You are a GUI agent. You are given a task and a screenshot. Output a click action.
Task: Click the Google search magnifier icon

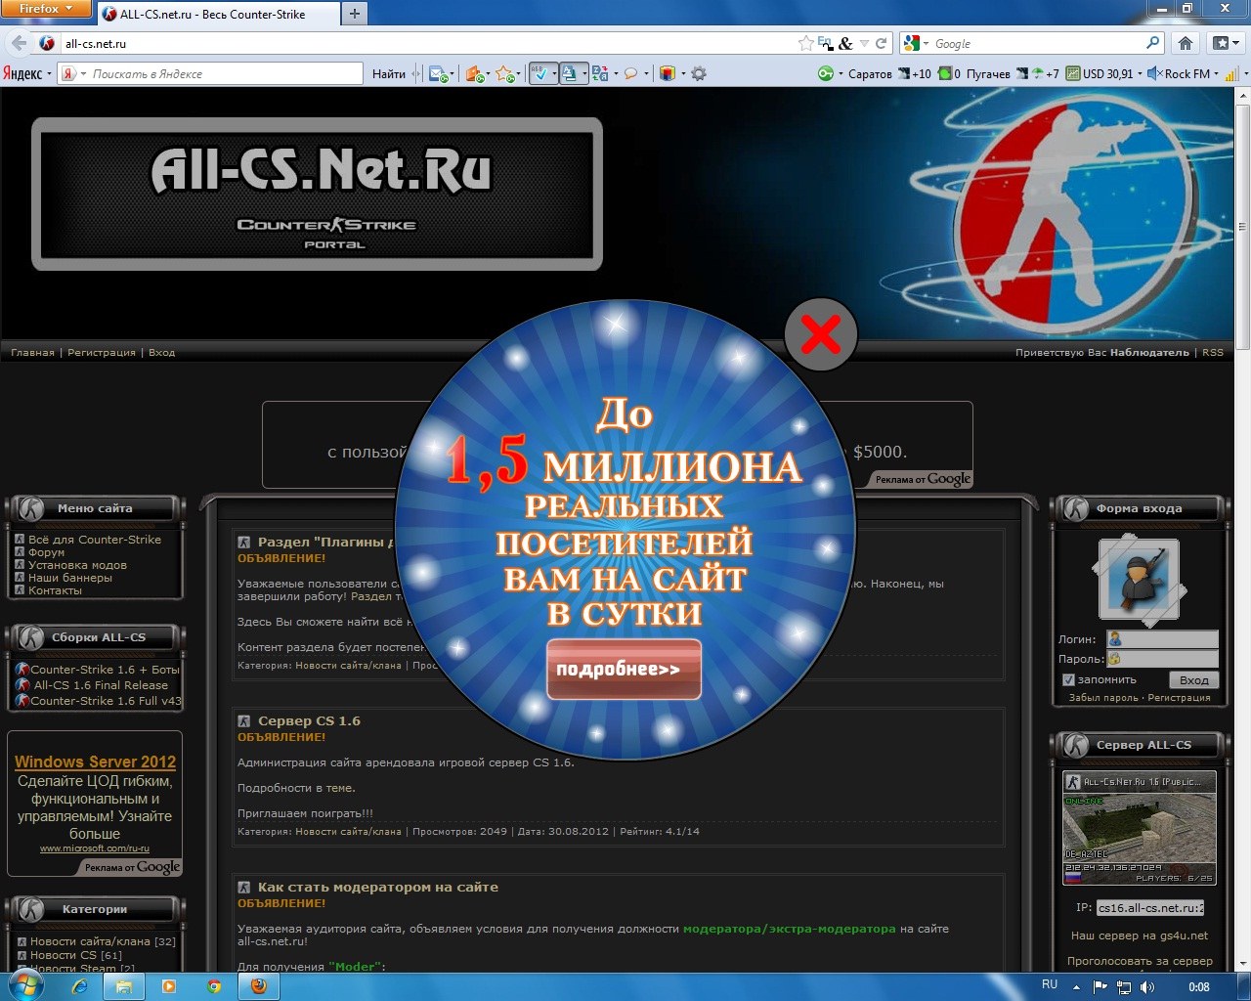click(x=1153, y=43)
